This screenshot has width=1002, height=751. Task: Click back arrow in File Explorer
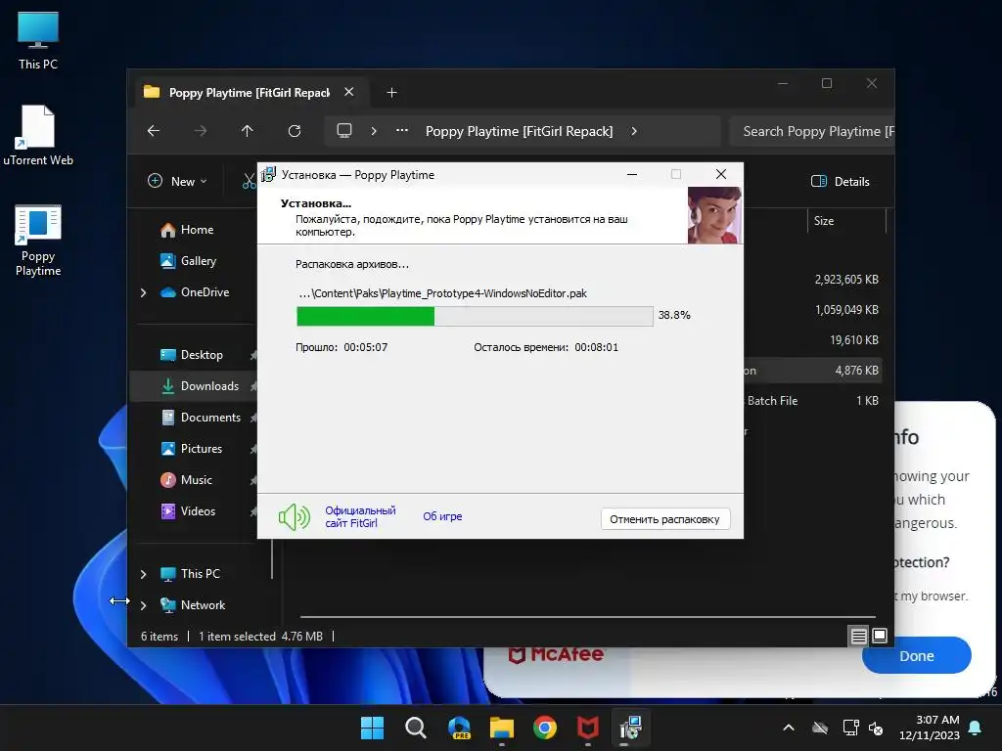[x=154, y=131]
